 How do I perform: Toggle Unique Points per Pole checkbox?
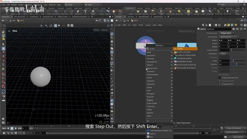[x=220, y=78]
